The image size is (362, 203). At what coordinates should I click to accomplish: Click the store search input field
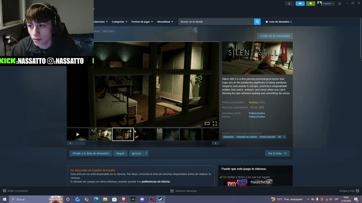coord(216,22)
